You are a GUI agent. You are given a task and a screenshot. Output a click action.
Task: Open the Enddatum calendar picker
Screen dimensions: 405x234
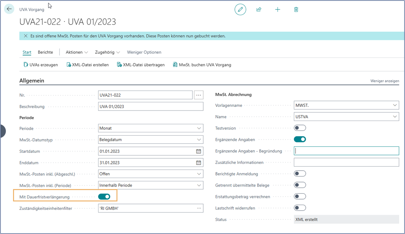coord(198,163)
